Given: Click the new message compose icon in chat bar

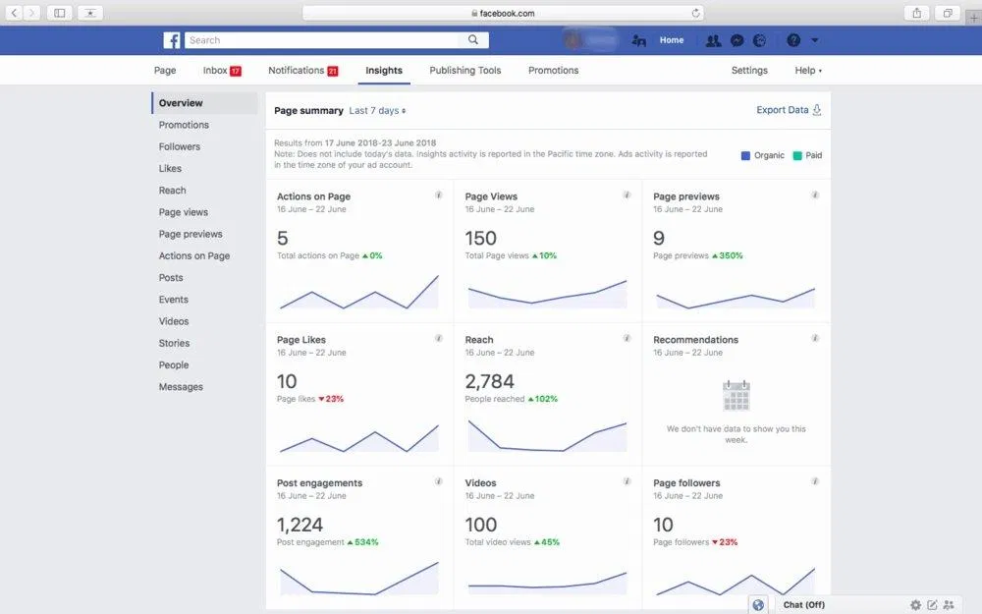Looking at the screenshot, I should 931,604.
